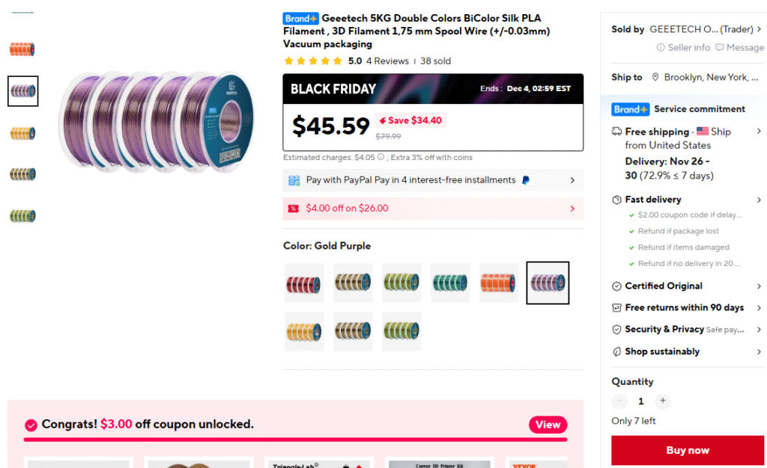
Task: Expand Free returns within 90 days
Action: 759,308
